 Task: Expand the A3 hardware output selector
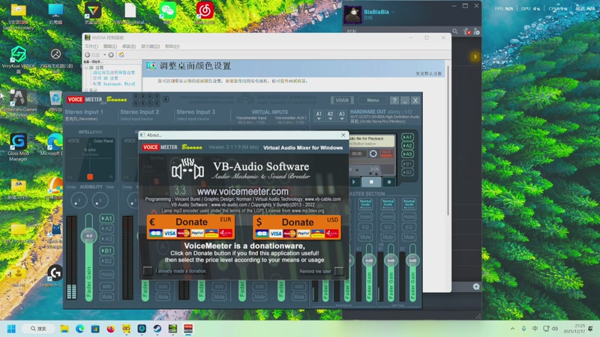(x=342, y=116)
